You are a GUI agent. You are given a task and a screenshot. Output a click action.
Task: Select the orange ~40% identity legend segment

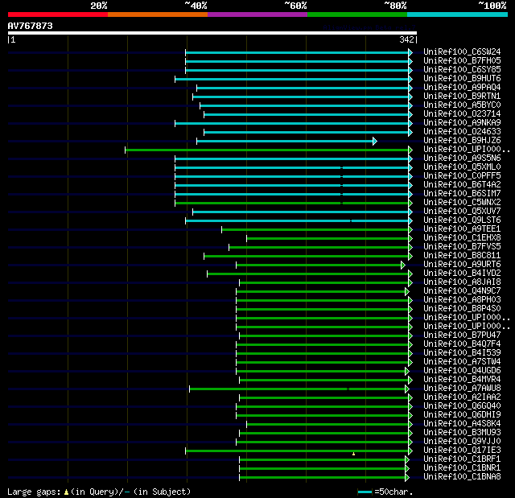[158, 14]
